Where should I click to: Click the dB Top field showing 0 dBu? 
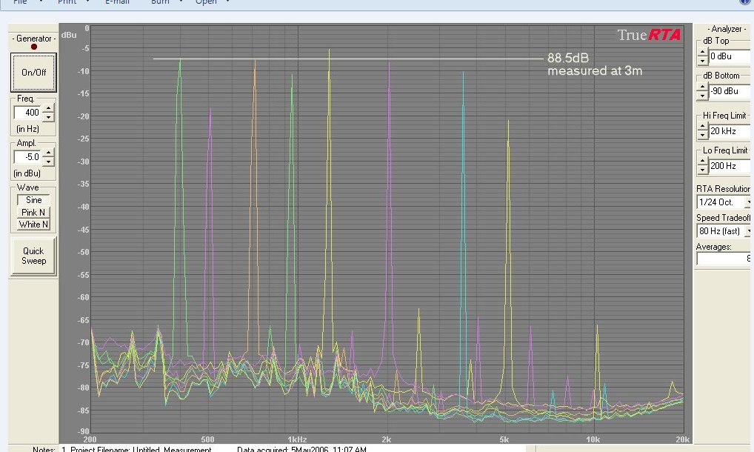point(730,56)
